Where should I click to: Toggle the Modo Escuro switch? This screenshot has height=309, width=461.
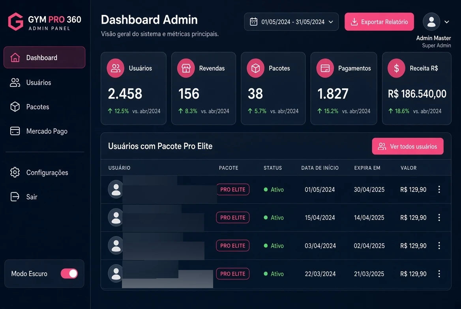tap(69, 274)
